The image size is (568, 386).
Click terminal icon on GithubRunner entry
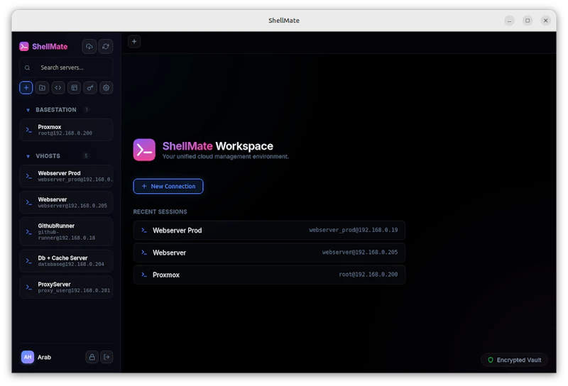[29, 232]
